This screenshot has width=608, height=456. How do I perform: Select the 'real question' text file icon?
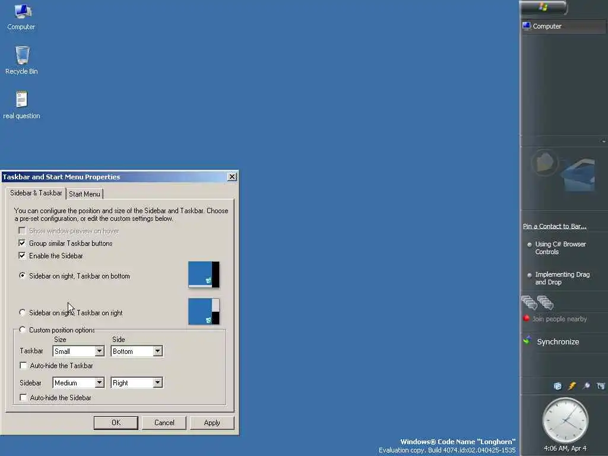tap(22, 105)
